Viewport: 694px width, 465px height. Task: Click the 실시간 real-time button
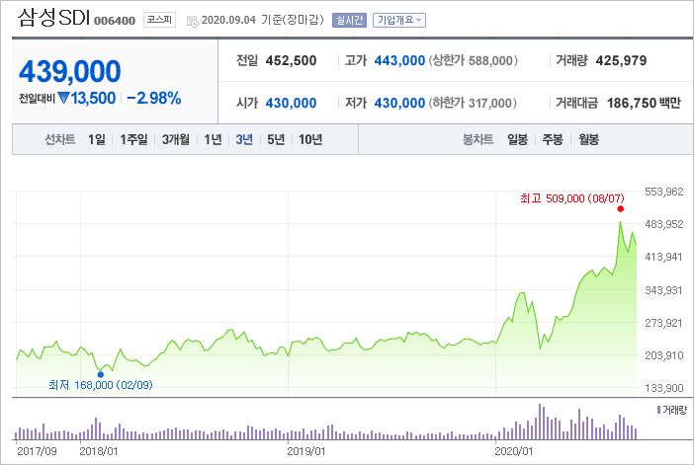(349, 20)
